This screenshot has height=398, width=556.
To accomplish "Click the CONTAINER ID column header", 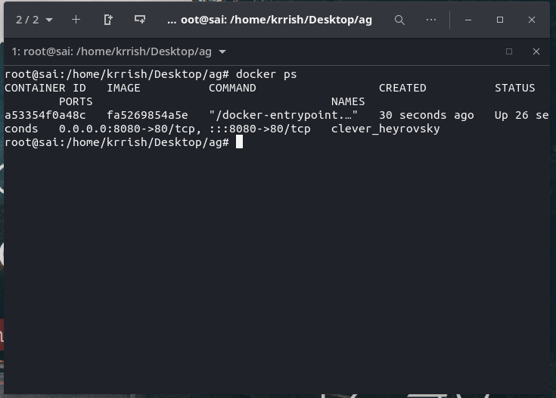I will [x=45, y=88].
